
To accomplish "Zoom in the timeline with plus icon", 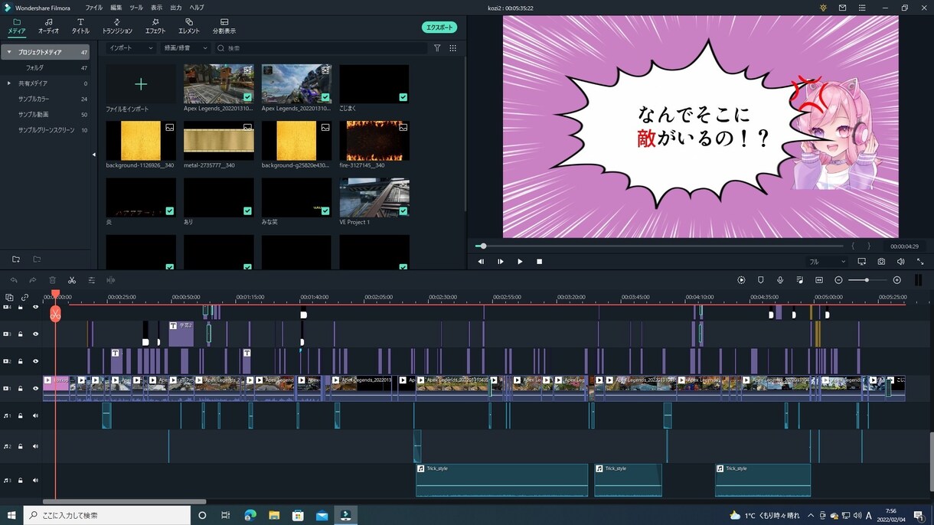I will 897,280.
